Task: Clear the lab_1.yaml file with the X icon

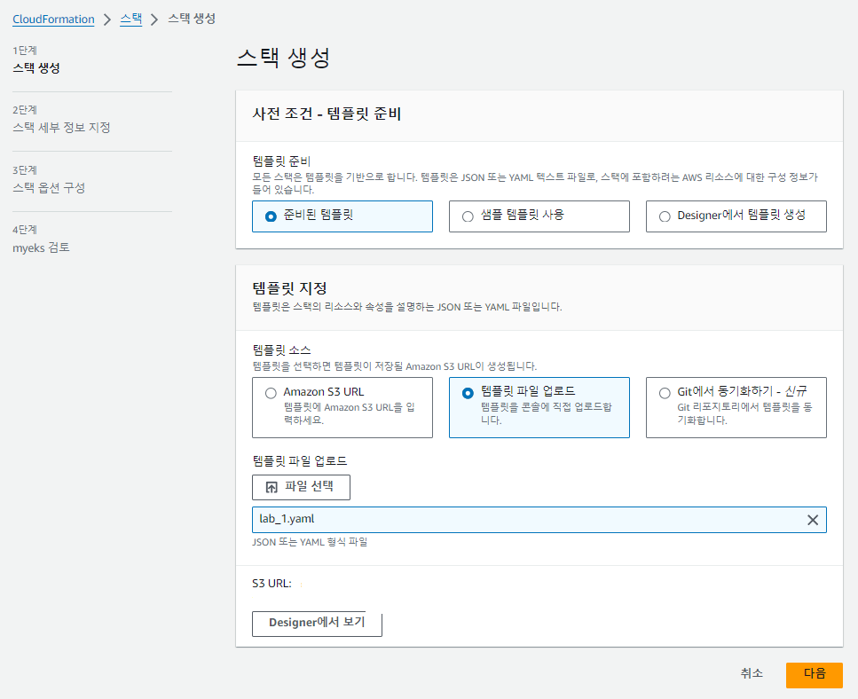Action: (x=813, y=520)
